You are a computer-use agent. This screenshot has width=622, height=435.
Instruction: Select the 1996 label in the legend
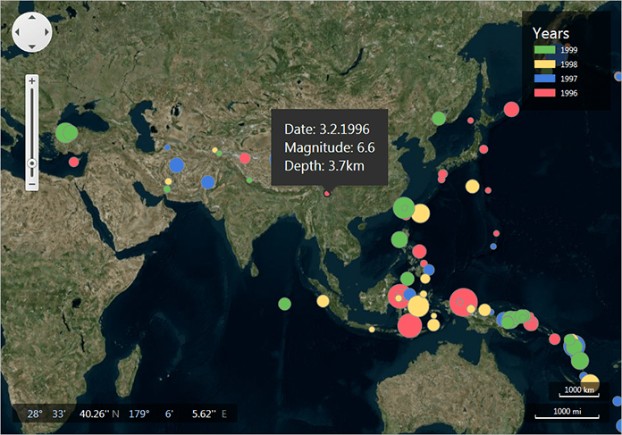568,94
